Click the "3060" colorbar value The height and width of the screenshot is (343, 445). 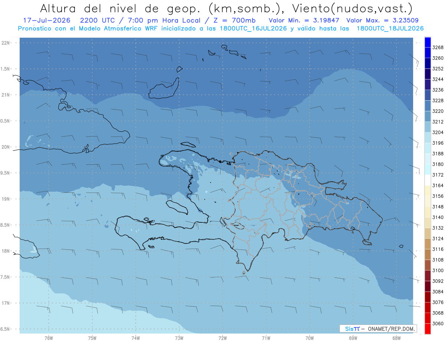pos(438,323)
